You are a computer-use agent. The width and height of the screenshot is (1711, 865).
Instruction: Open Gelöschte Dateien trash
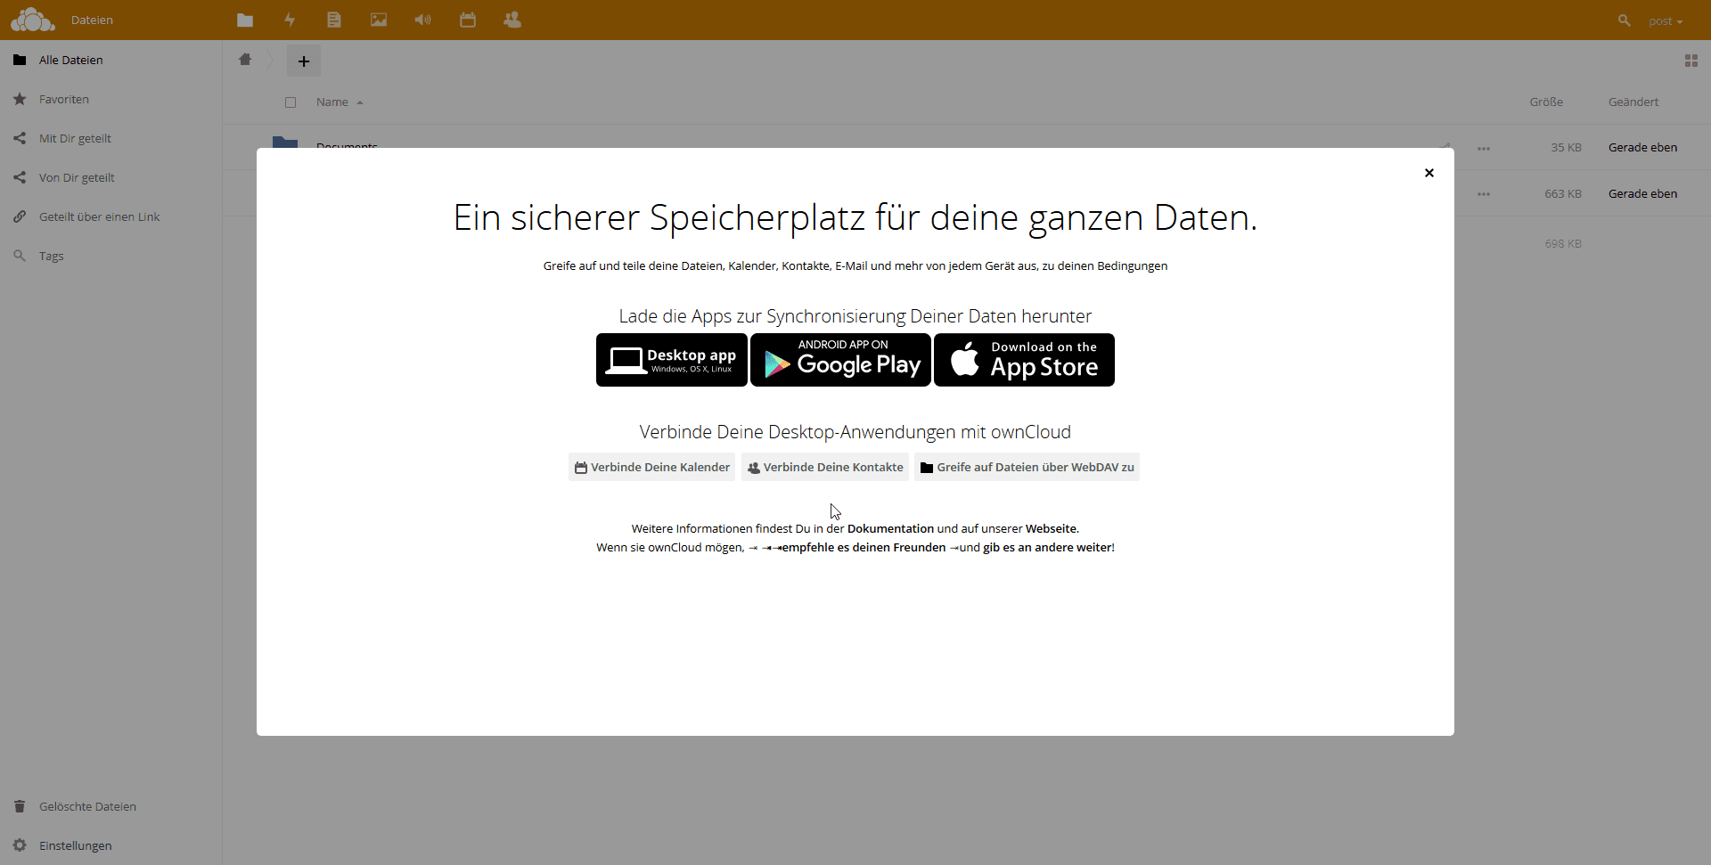pos(111,806)
